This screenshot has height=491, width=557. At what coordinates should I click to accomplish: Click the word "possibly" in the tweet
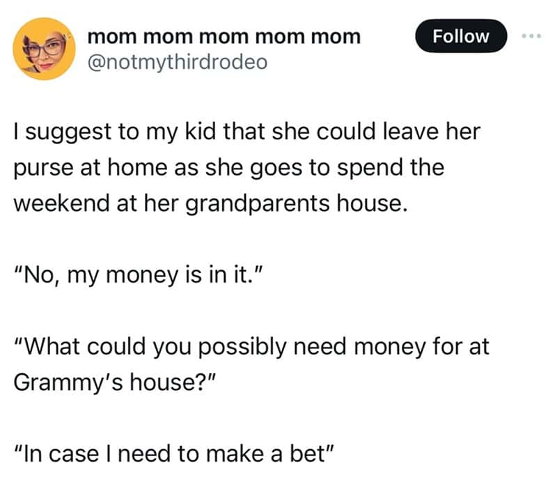(242, 348)
